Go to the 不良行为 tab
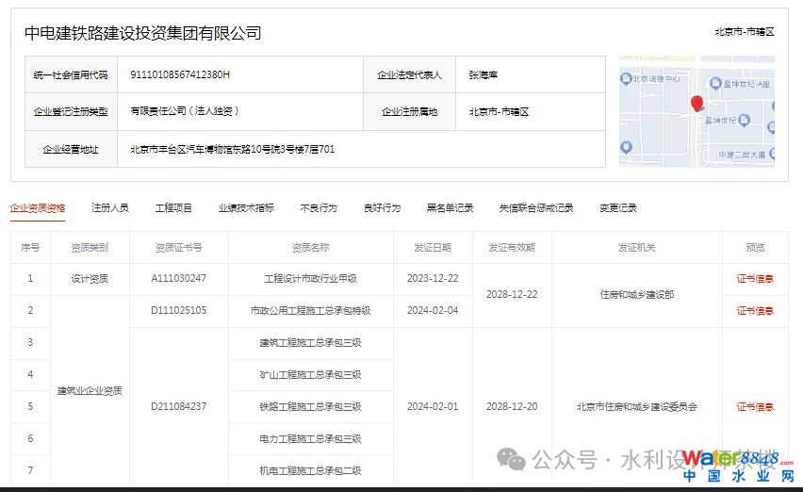Screen dimensions: 803x492 (319, 208)
